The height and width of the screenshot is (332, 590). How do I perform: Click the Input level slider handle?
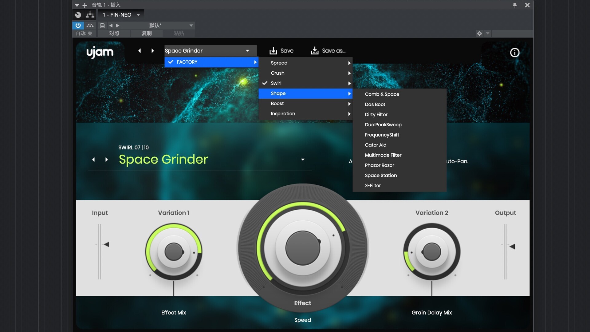(x=107, y=245)
